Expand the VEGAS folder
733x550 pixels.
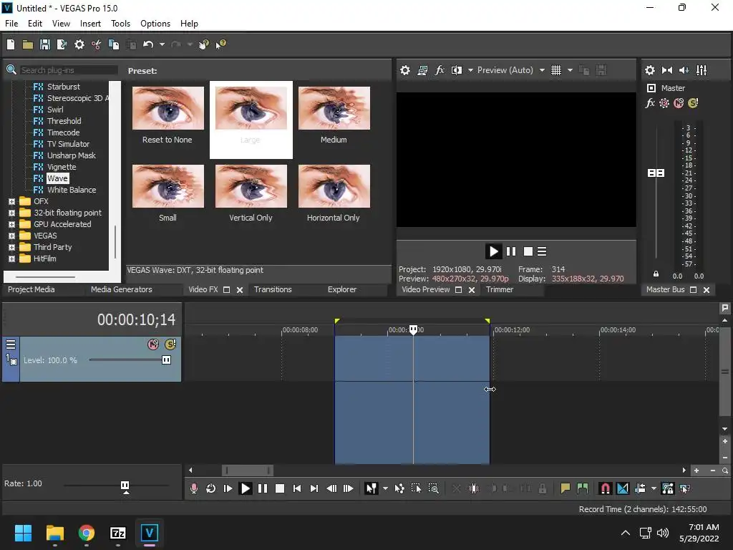click(x=11, y=236)
